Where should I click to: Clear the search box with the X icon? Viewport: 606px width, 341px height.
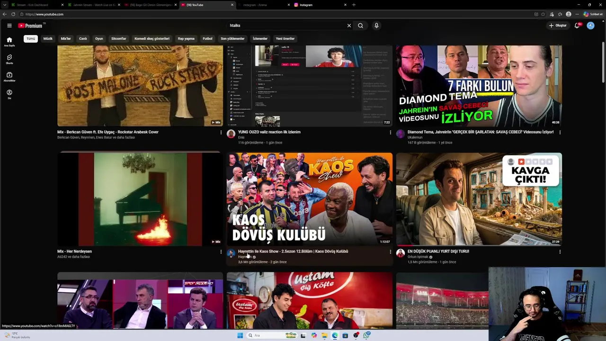(x=349, y=26)
